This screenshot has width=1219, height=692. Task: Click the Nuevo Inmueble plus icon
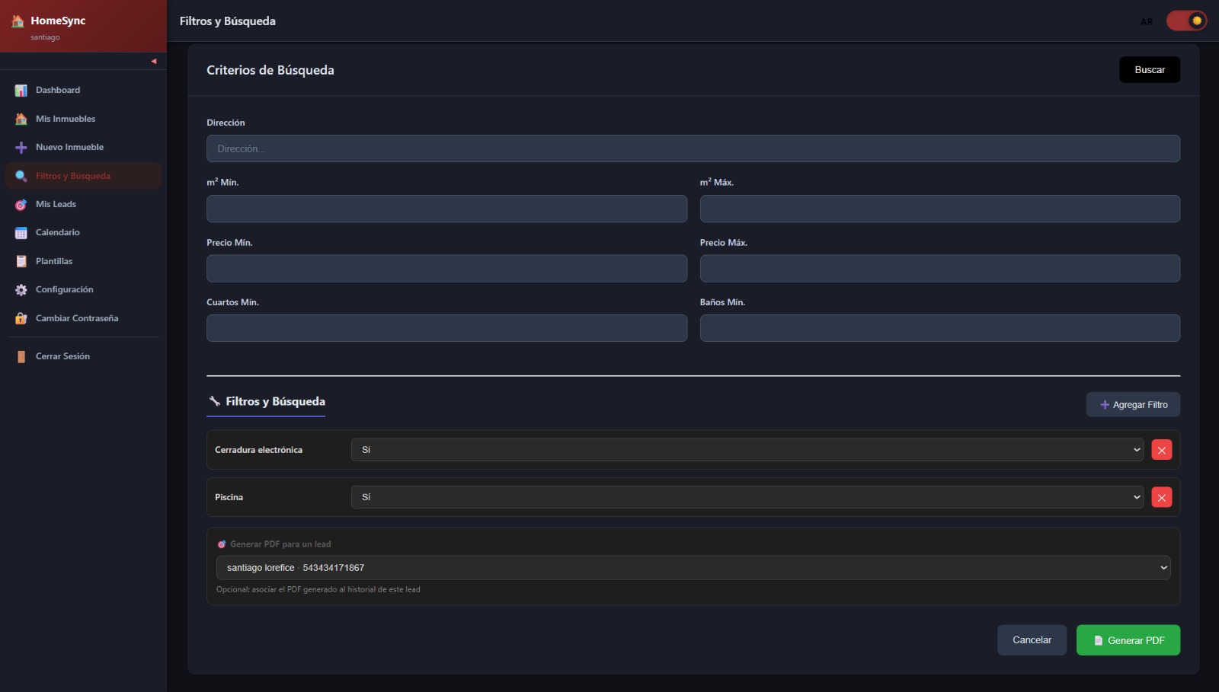point(21,148)
